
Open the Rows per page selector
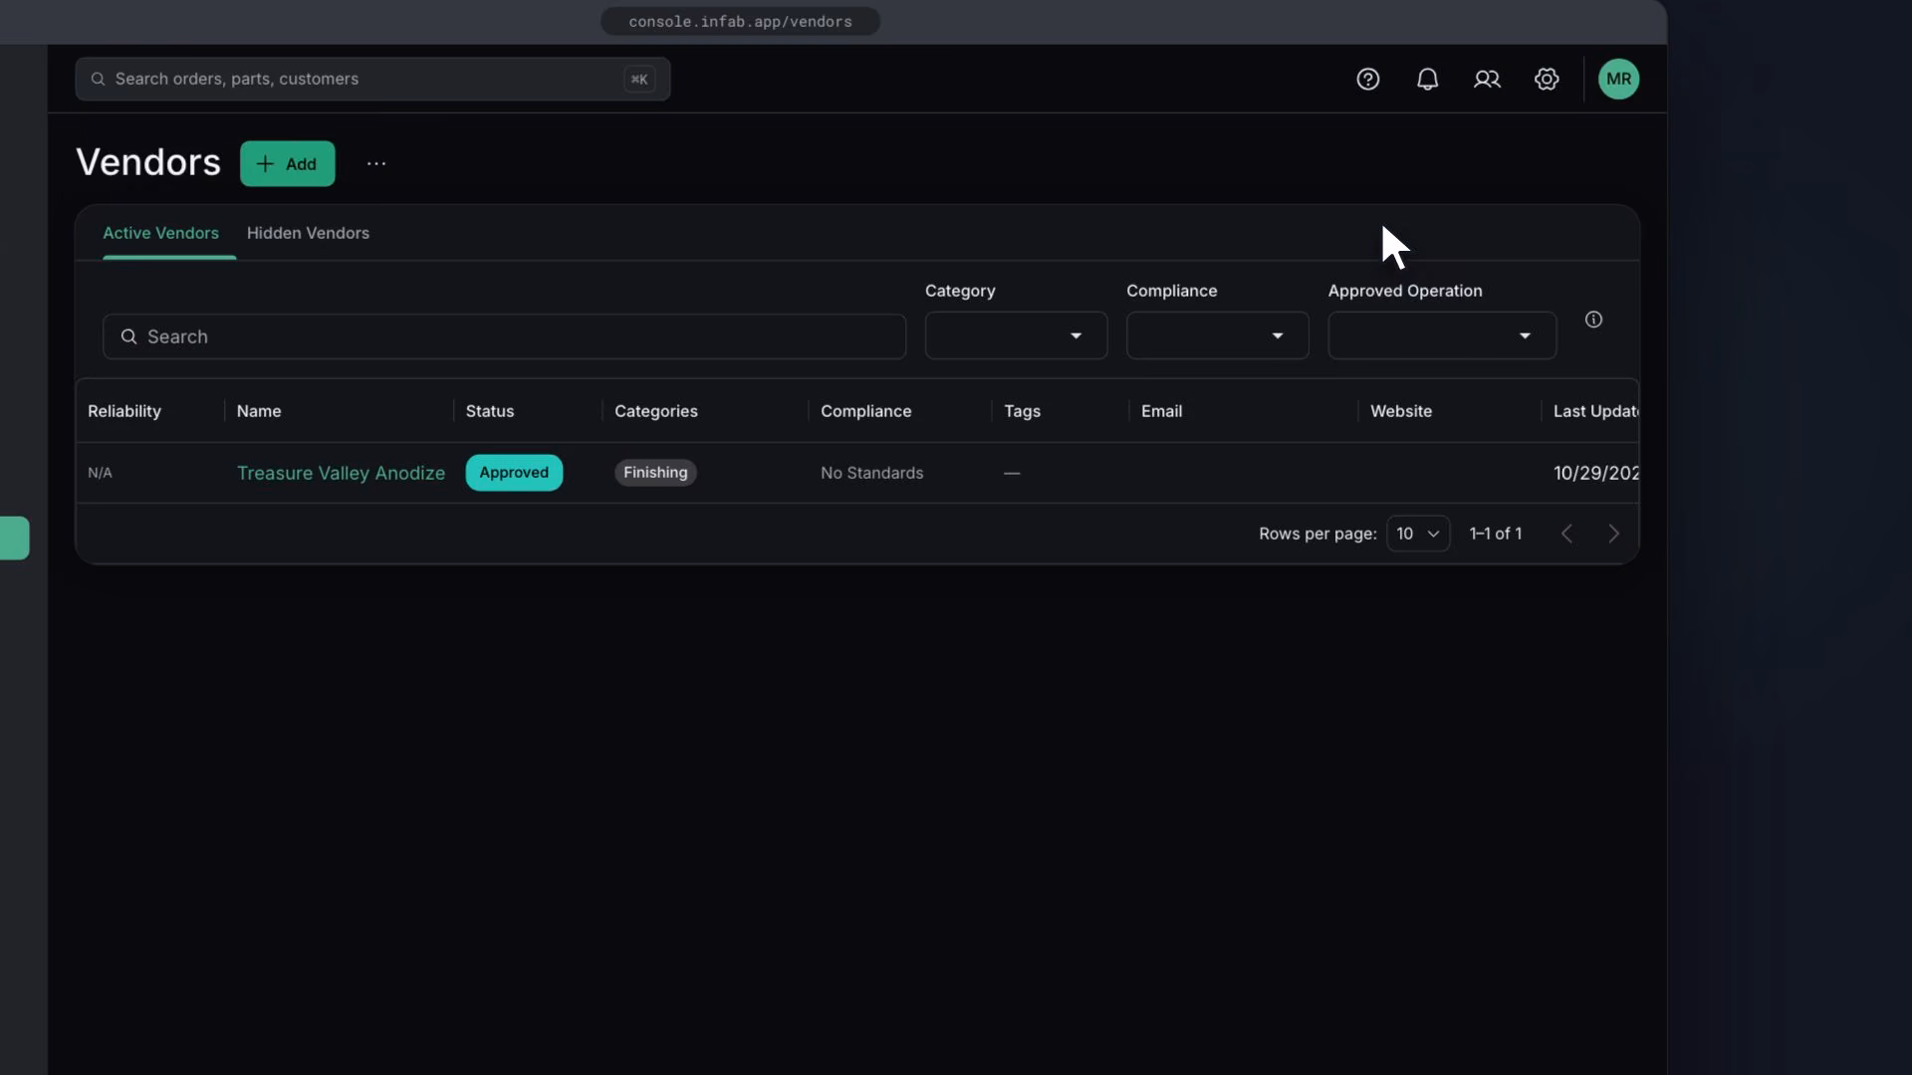point(1418,534)
